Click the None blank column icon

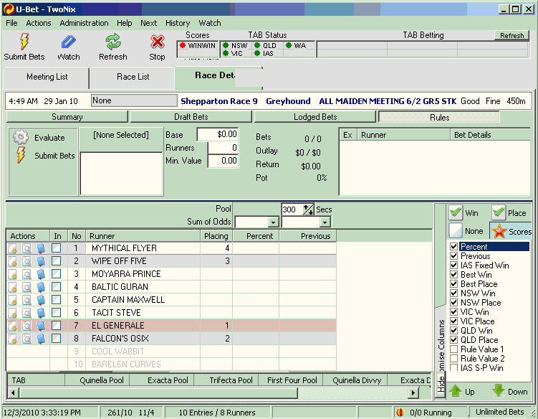point(456,230)
